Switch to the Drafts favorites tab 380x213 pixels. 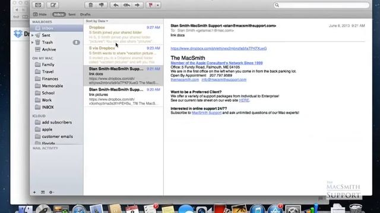(x=85, y=14)
